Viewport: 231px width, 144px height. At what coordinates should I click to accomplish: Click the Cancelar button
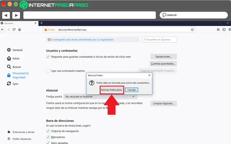click(132, 90)
